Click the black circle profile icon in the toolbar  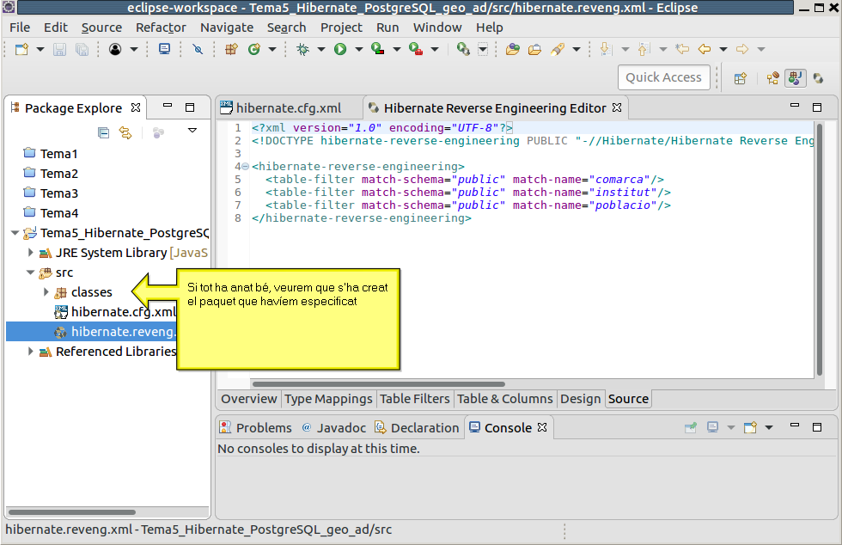pos(115,50)
